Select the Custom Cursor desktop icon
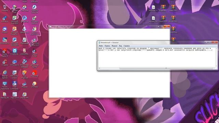 coord(34,53)
